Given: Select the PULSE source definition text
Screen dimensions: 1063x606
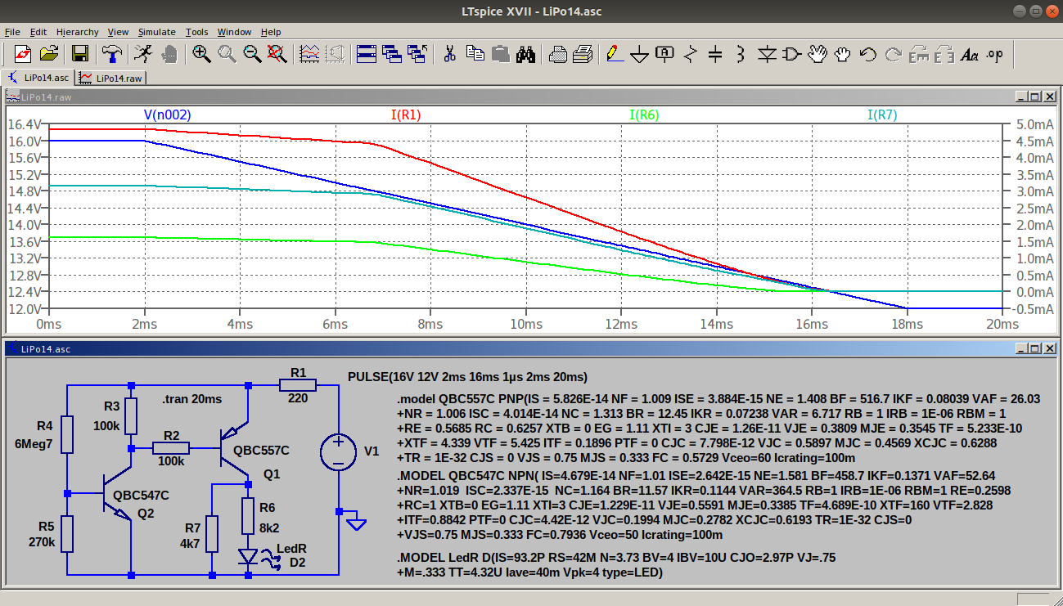Looking at the screenshot, I should pos(467,377).
